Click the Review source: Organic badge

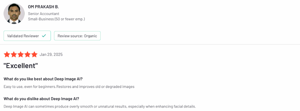click(77, 36)
